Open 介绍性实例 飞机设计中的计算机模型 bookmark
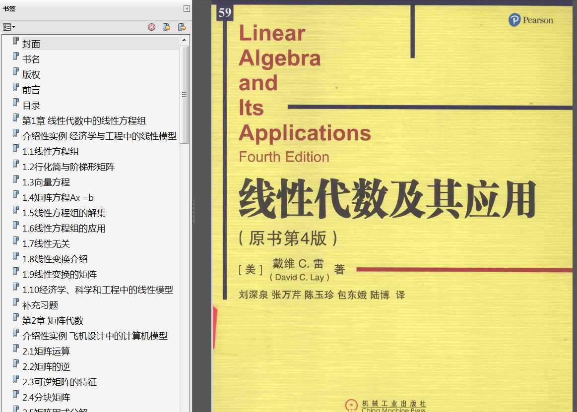Viewport: 577px width, 412px height. click(x=95, y=336)
